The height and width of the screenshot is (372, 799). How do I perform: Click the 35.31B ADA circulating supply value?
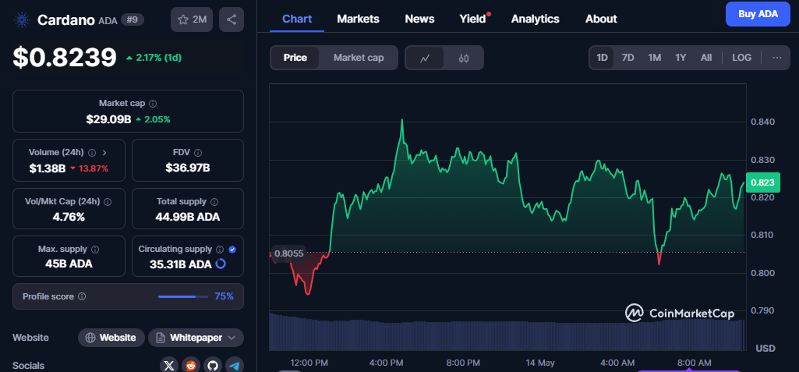180,264
